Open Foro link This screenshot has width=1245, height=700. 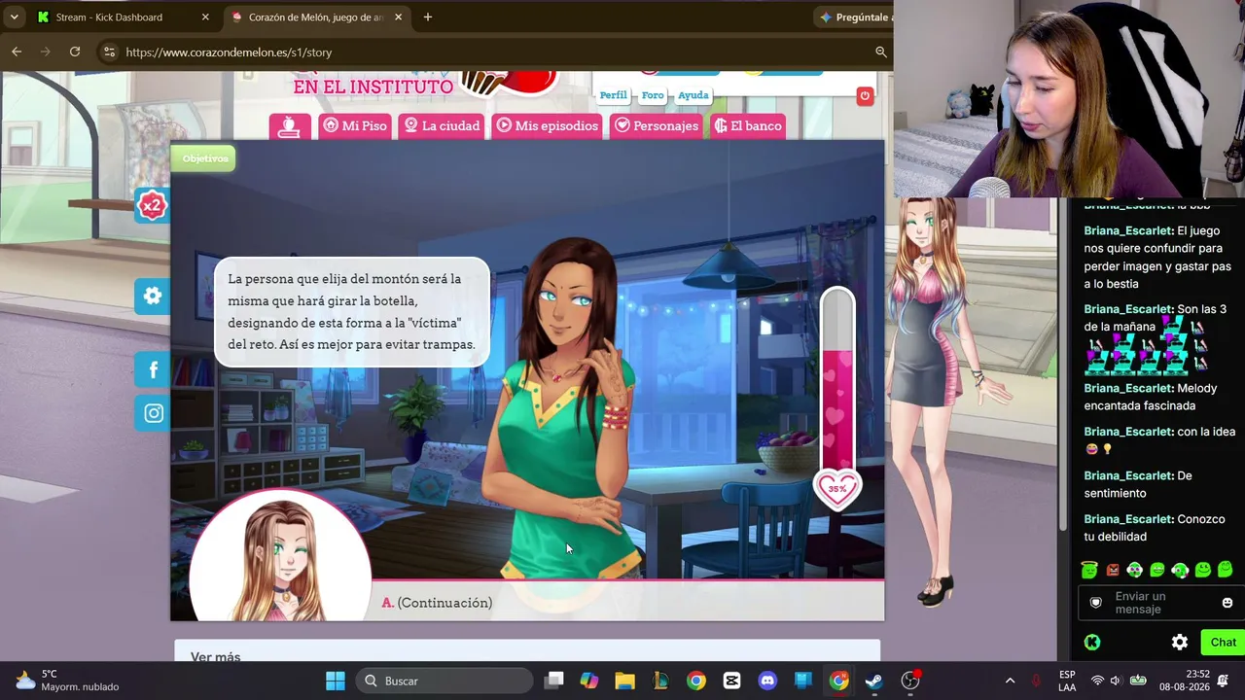[653, 95]
